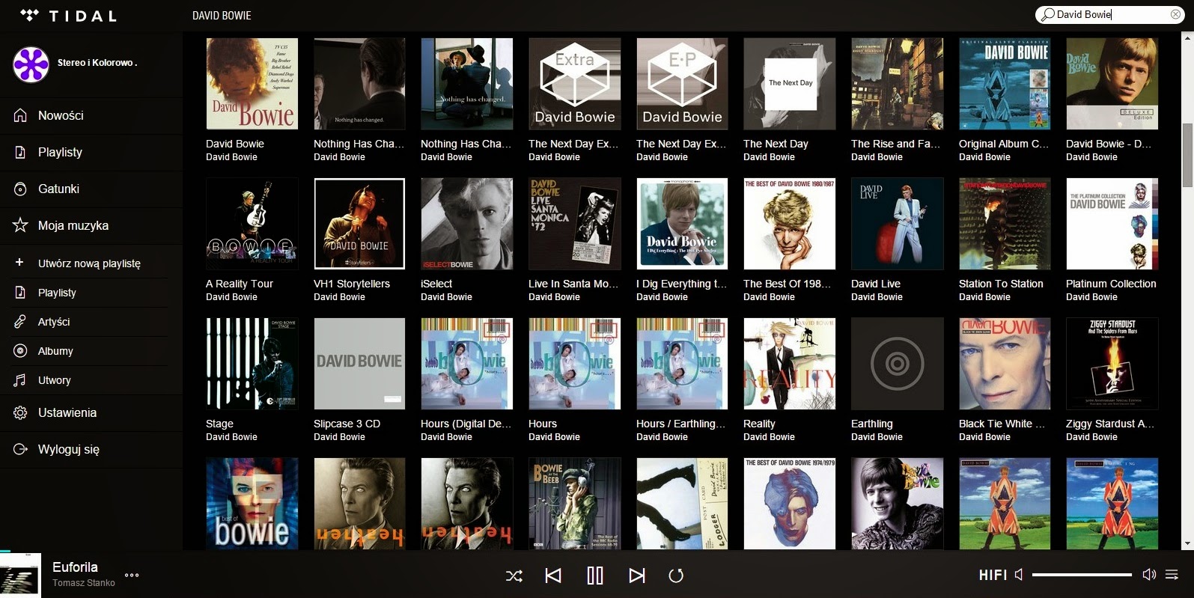The image size is (1194, 598).
Task: Open the play queue list icon
Action: coord(1172,575)
